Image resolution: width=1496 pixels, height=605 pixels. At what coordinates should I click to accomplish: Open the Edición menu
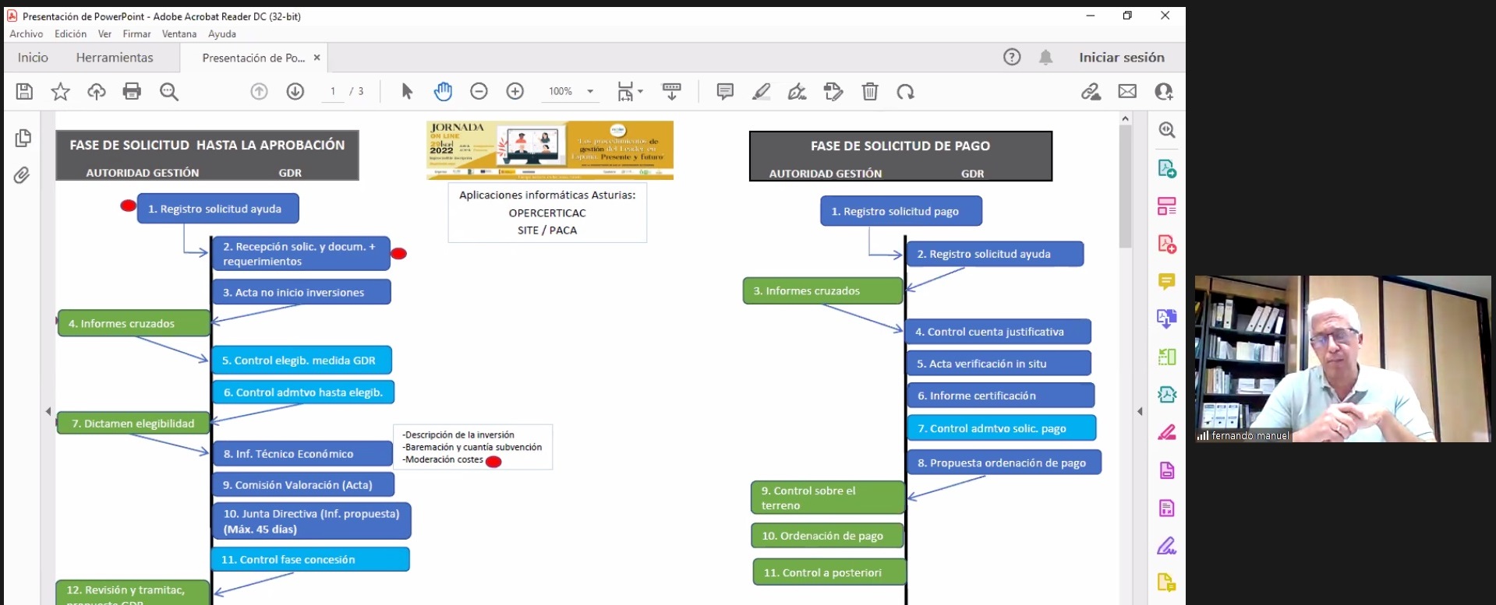[70, 34]
